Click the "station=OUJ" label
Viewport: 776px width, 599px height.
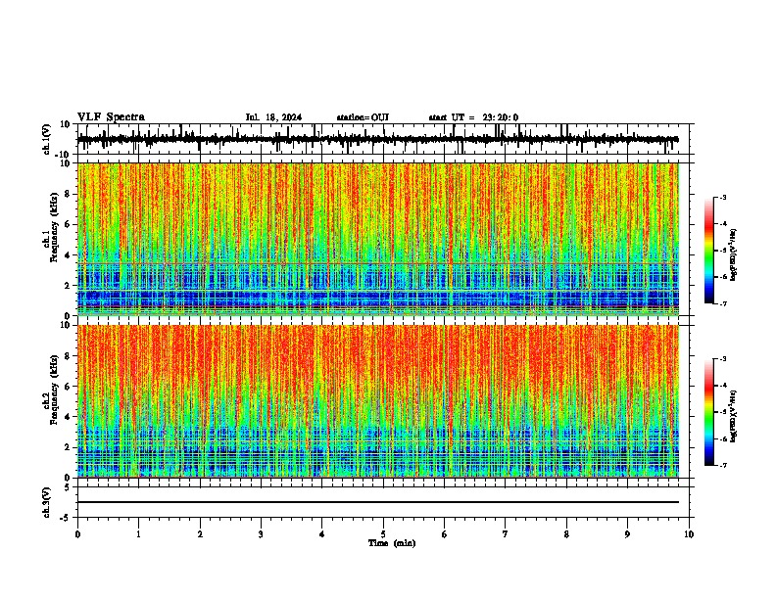coord(363,117)
